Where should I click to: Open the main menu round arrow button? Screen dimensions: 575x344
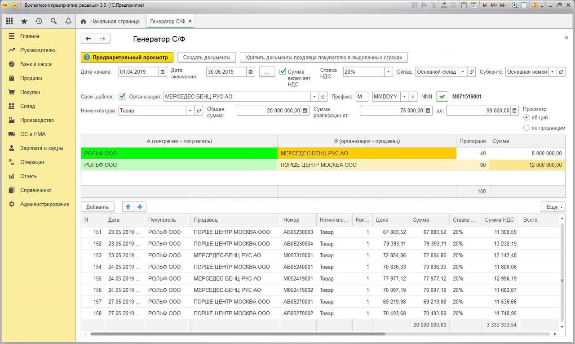[15, 5]
